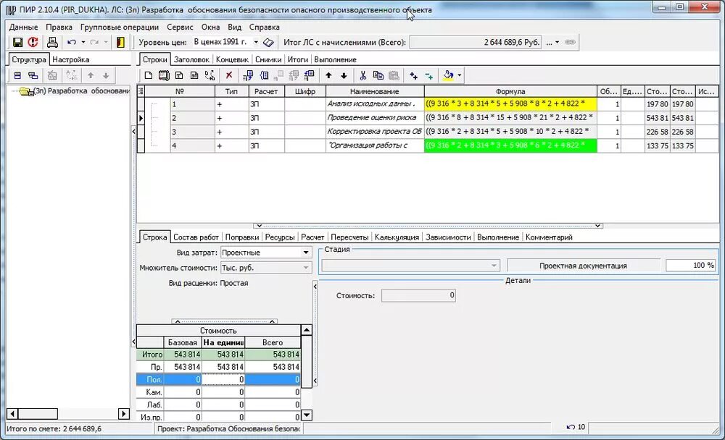Click the last blue list icon before up arrow

(310, 75)
